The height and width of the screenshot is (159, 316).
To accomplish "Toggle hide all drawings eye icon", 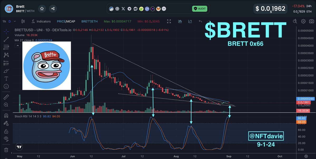I will [x=6, y=139].
